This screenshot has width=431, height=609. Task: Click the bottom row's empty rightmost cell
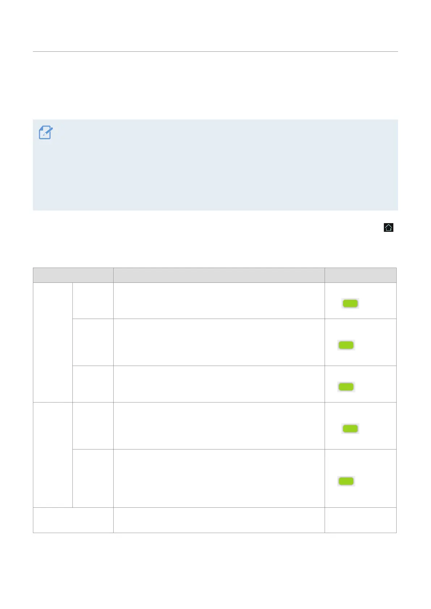[360, 520]
